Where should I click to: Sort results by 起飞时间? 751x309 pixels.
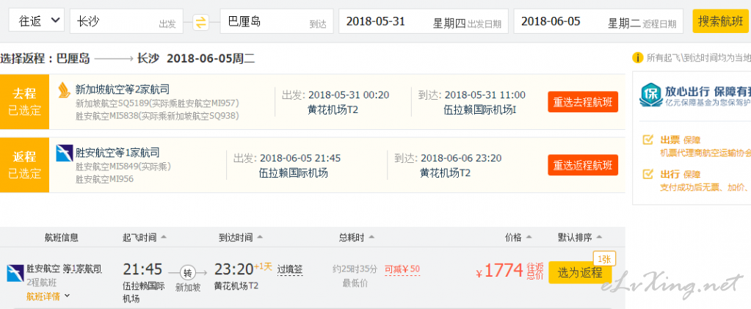pos(145,237)
